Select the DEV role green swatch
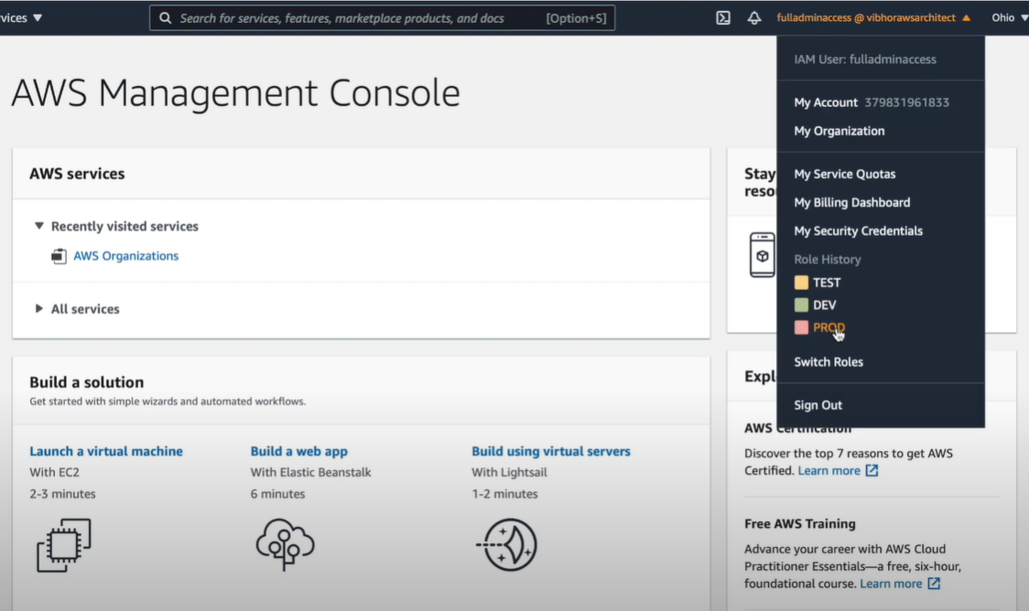Viewport: 1029px width, 611px height. (801, 305)
